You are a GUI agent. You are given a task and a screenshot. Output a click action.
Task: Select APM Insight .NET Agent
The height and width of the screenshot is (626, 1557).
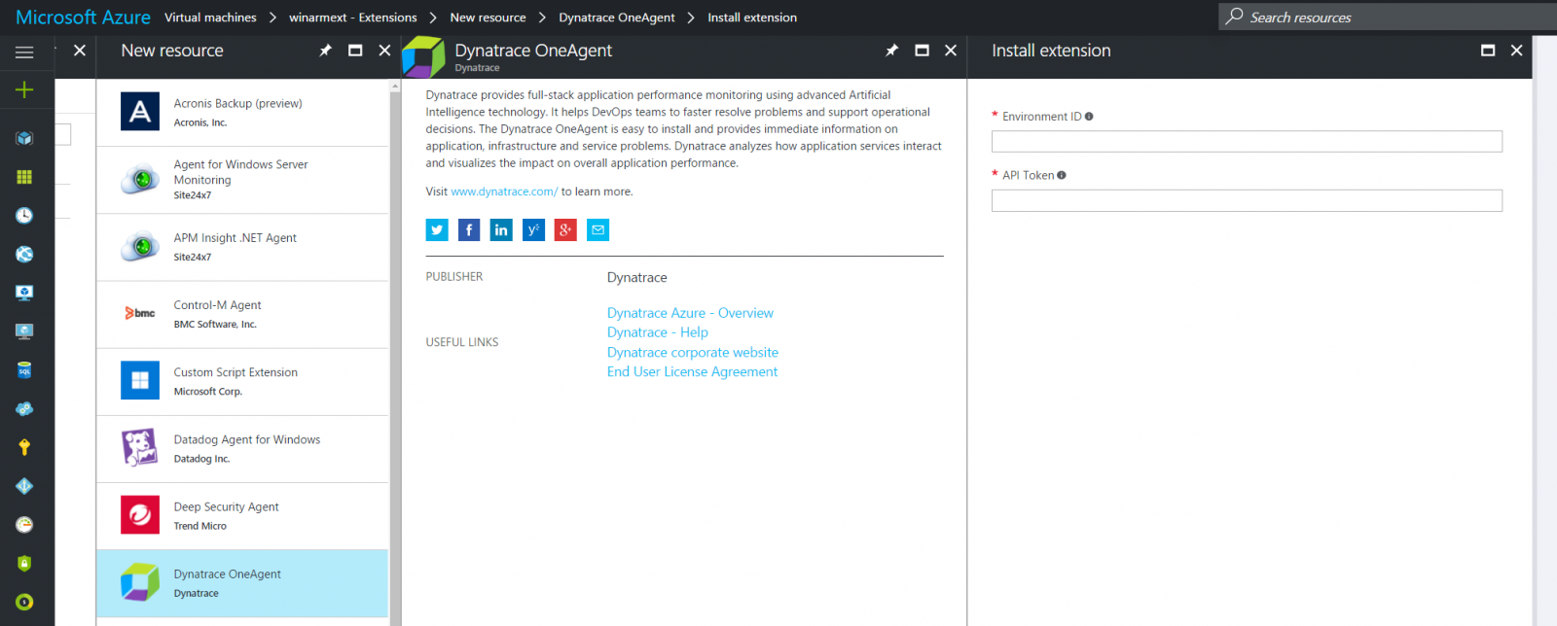click(242, 247)
